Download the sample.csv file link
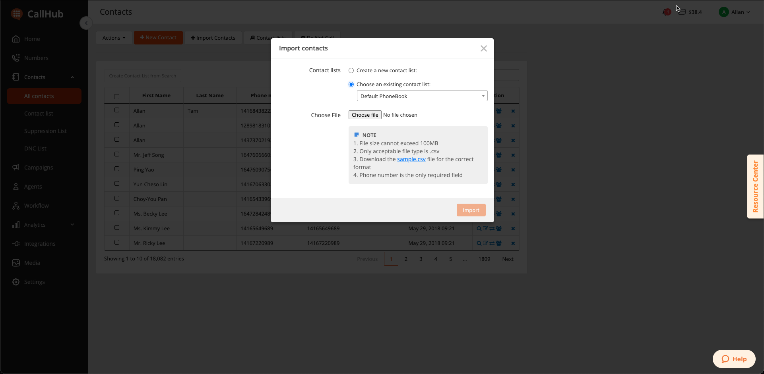The width and height of the screenshot is (764, 374). coord(411,159)
